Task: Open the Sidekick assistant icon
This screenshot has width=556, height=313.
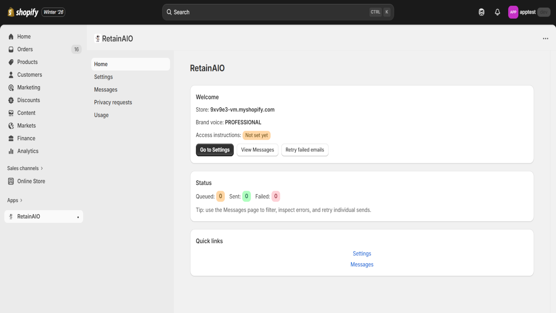Action: [482, 12]
